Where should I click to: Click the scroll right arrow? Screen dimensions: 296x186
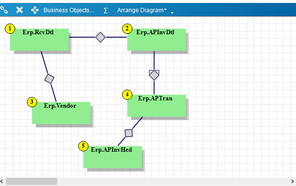point(293,182)
